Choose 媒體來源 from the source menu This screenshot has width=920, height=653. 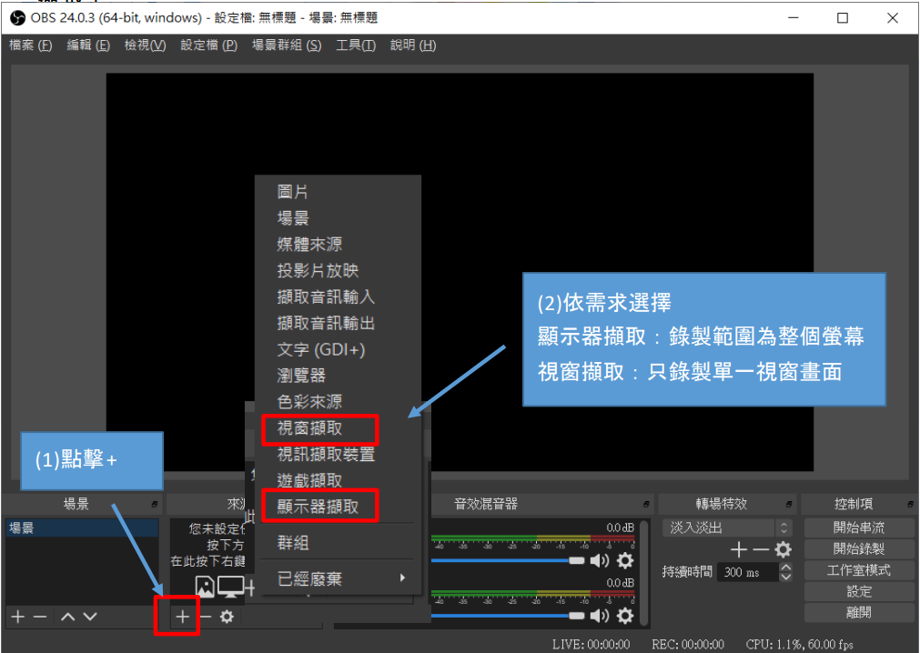(338, 245)
